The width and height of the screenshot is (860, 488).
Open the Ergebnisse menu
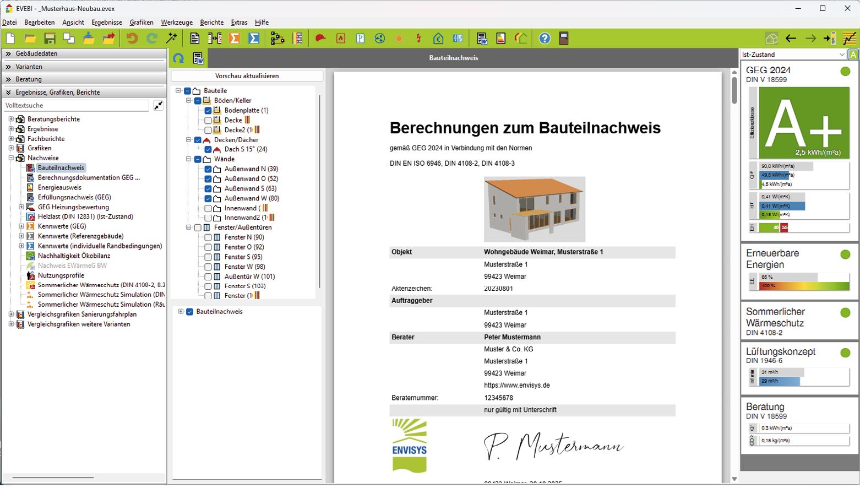tap(107, 23)
